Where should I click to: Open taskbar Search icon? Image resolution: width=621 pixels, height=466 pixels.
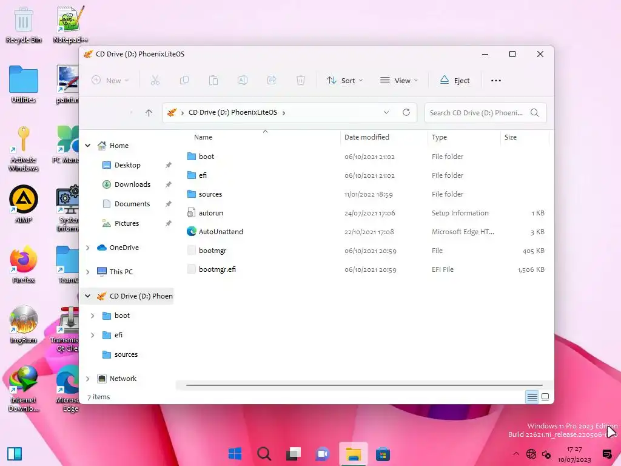[x=264, y=454]
